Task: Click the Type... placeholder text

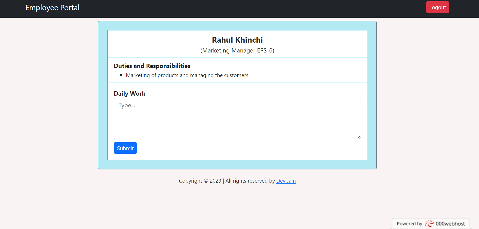Action: (x=127, y=105)
